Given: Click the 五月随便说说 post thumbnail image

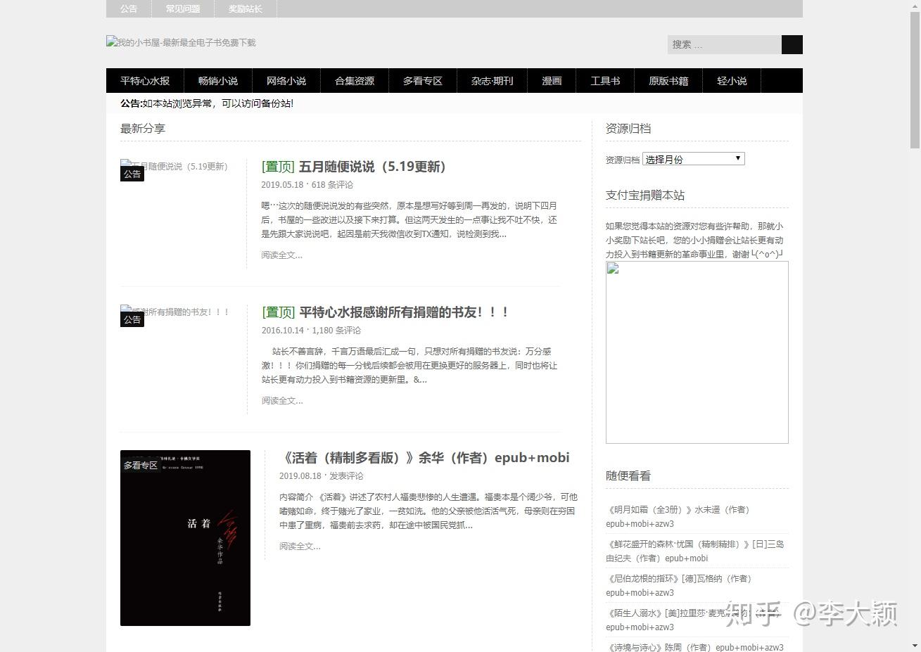Looking at the screenshot, I should (x=174, y=167).
